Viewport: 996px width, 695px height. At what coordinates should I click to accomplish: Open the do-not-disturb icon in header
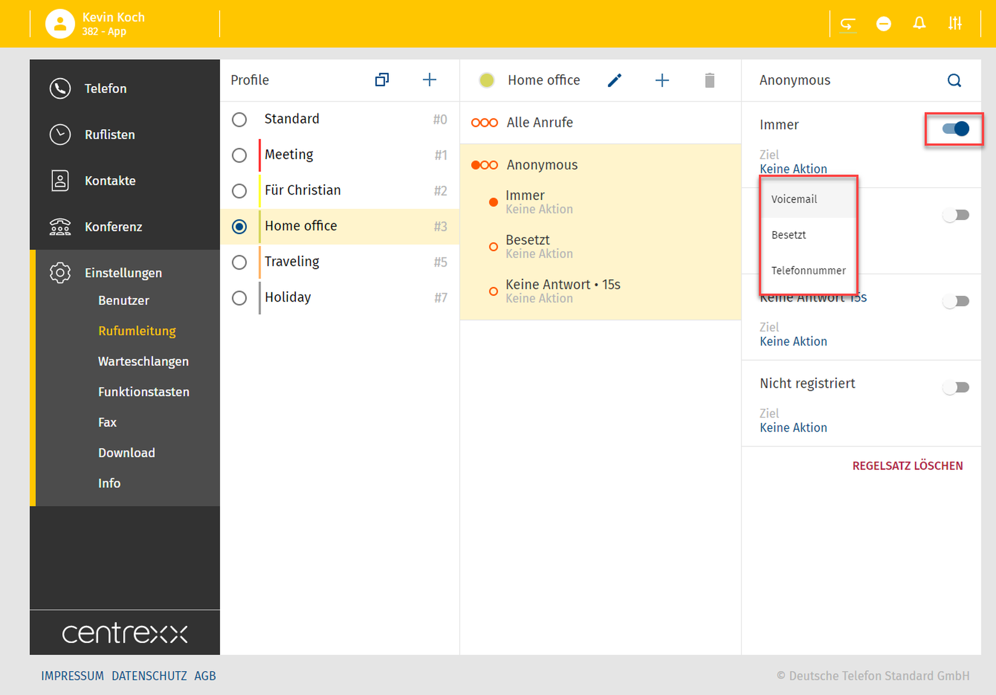[883, 23]
